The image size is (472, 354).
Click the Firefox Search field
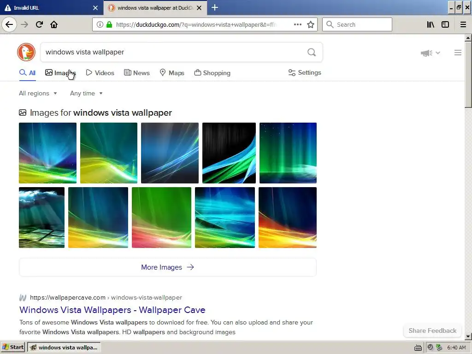357,24
